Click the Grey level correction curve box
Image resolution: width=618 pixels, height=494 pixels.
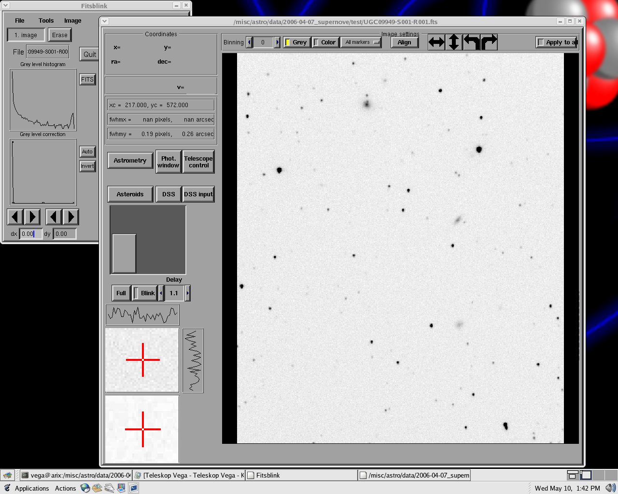[43, 172]
